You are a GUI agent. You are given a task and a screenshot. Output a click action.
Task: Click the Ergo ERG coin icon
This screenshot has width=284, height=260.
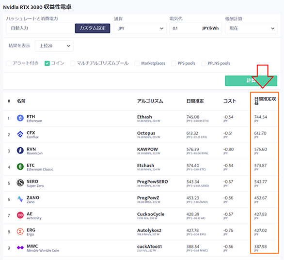(x=20, y=231)
